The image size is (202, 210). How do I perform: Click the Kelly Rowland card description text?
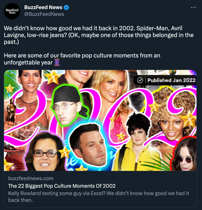coord(99,196)
